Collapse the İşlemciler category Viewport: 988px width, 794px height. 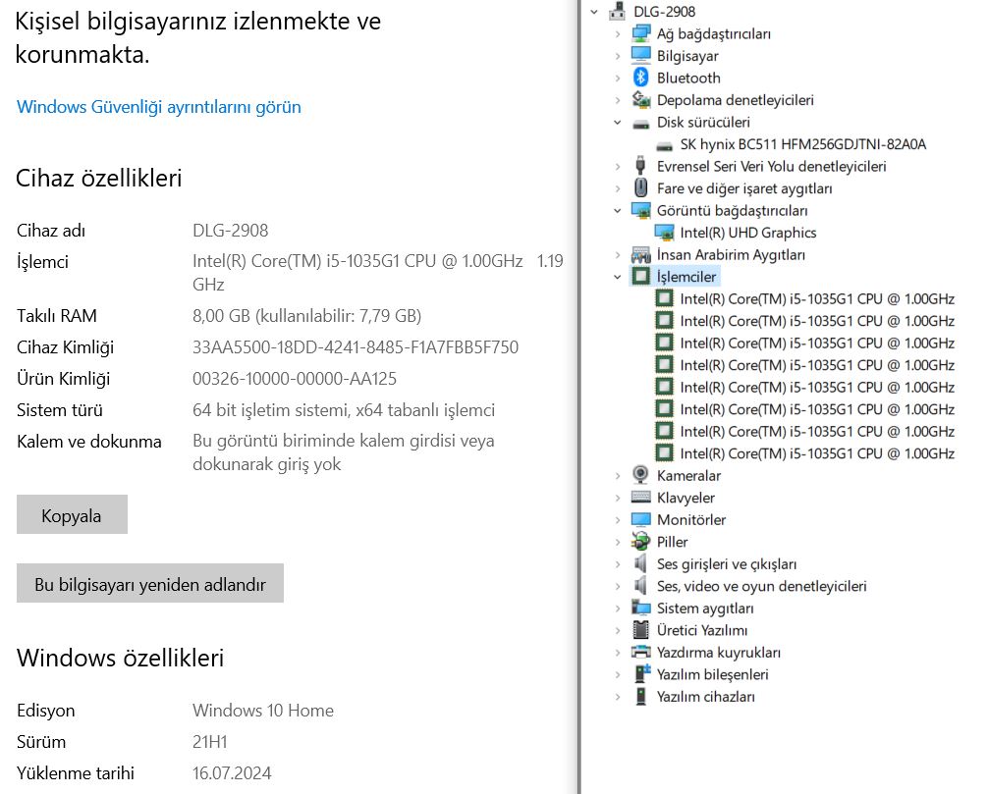coord(618,277)
